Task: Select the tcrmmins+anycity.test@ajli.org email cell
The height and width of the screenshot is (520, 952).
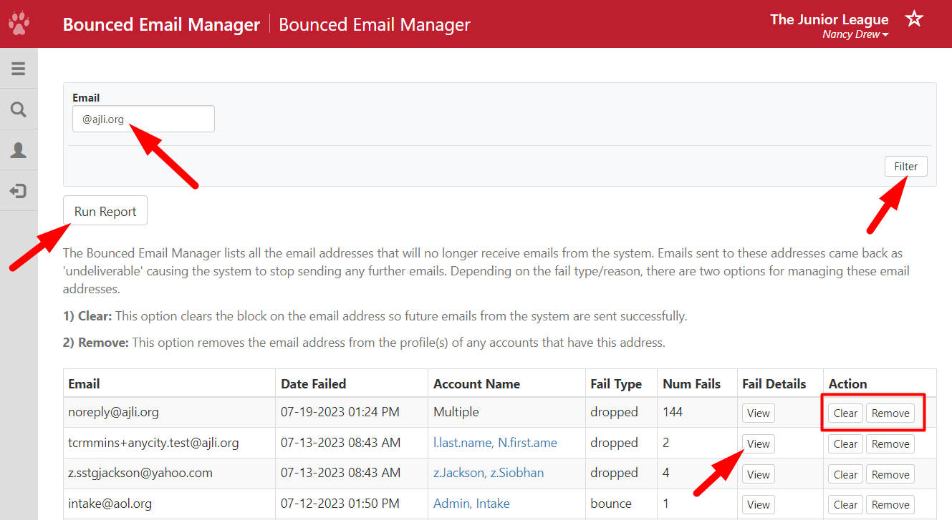Action: click(169, 443)
